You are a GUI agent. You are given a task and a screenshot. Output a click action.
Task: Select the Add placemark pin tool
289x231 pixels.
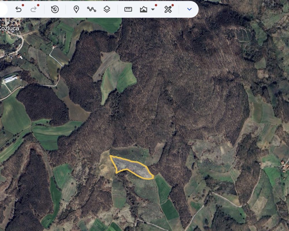[76, 9]
